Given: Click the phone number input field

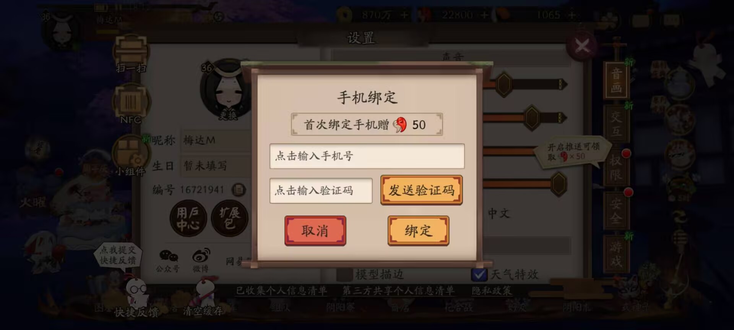Looking at the screenshot, I should [367, 156].
